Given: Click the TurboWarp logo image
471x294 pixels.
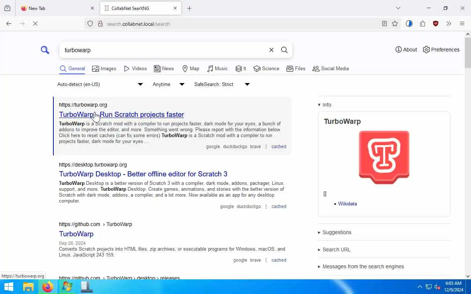Looking at the screenshot, I should [x=384, y=157].
